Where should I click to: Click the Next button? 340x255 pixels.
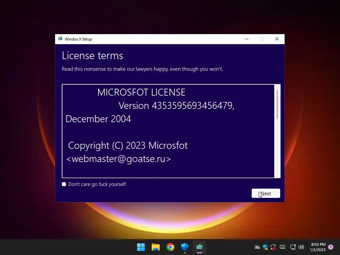click(x=266, y=193)
